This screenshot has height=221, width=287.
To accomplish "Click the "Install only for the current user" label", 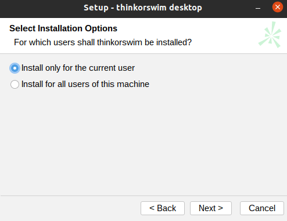I will click(x=78, y=68).
